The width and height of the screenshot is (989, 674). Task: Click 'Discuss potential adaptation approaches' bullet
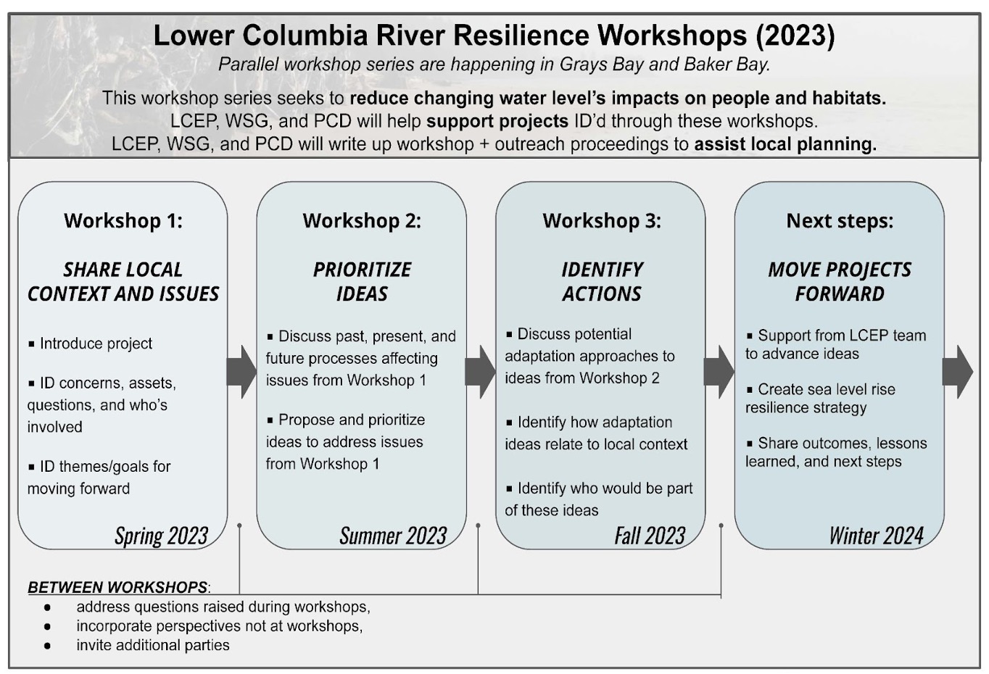(x=590, y=356)
